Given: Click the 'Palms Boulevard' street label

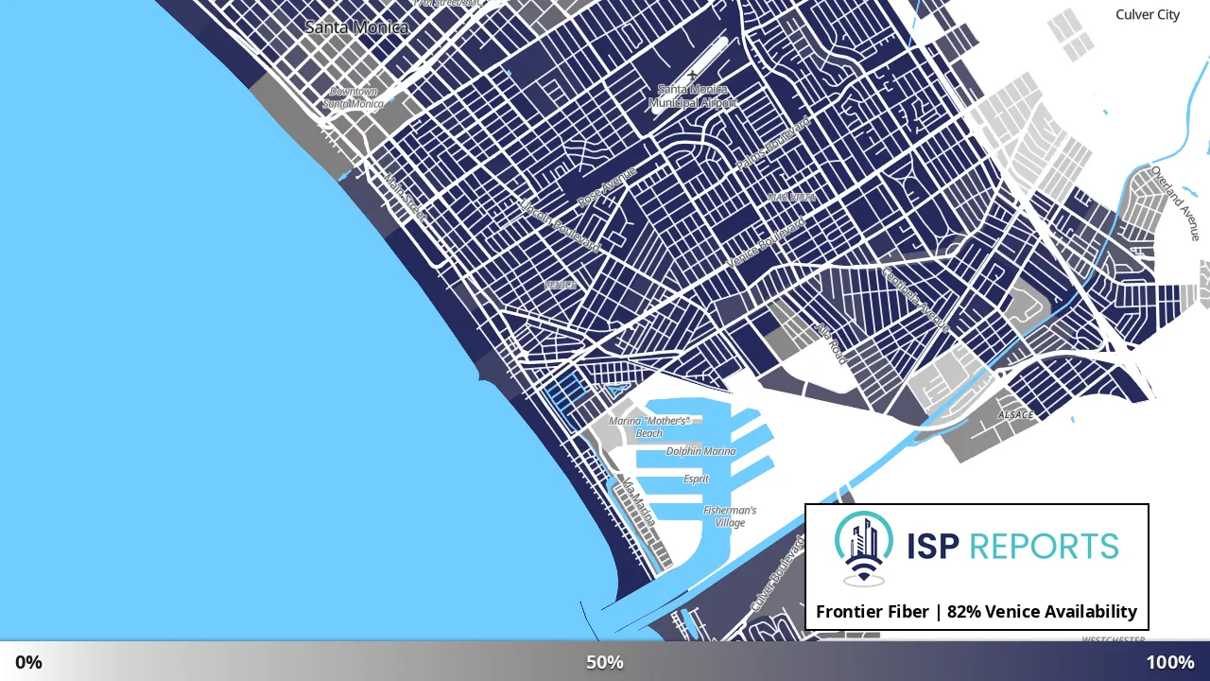Looking at the screenshot, I should click(773, 145).
